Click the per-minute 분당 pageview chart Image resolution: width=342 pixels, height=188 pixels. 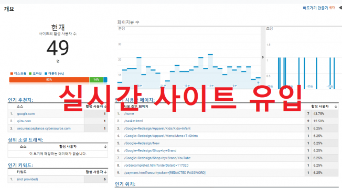click(x=189, y=57)
